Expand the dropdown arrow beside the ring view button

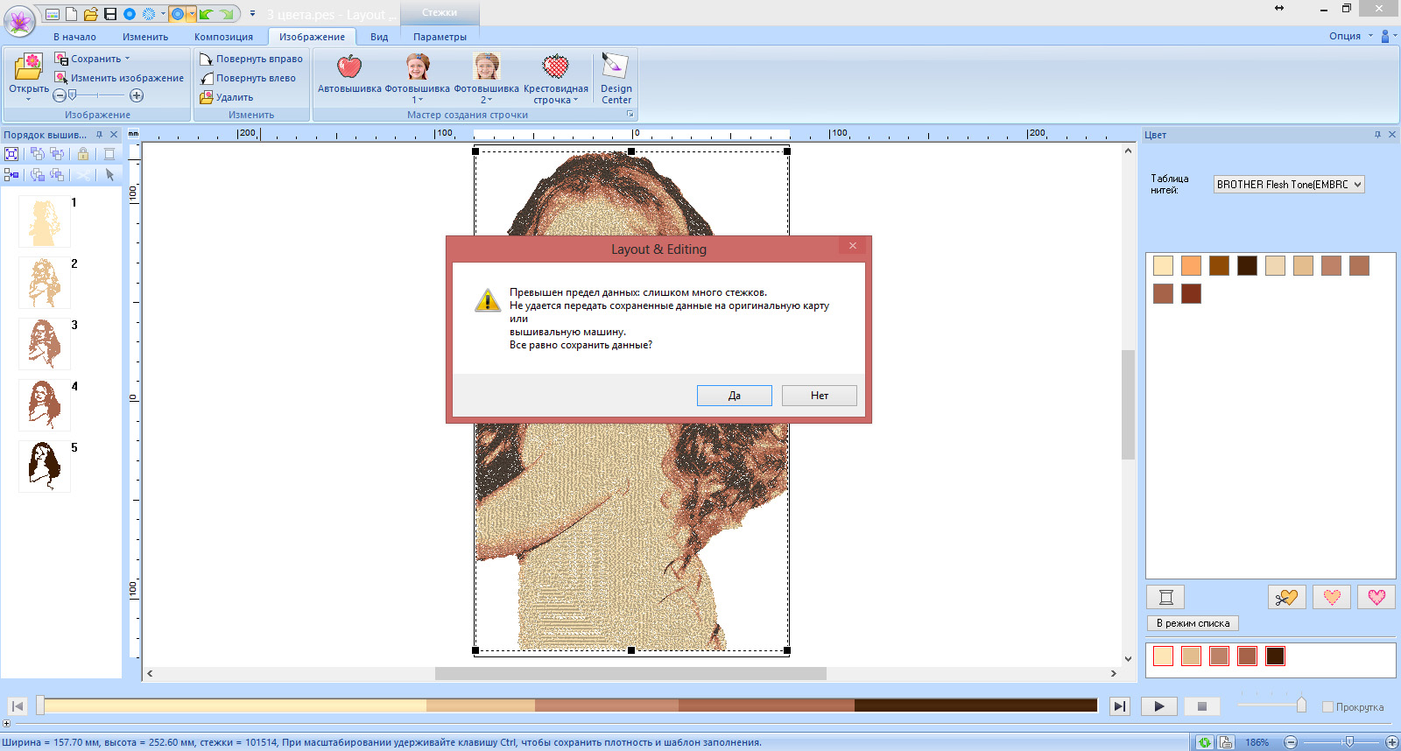click(x=191, y=14)
